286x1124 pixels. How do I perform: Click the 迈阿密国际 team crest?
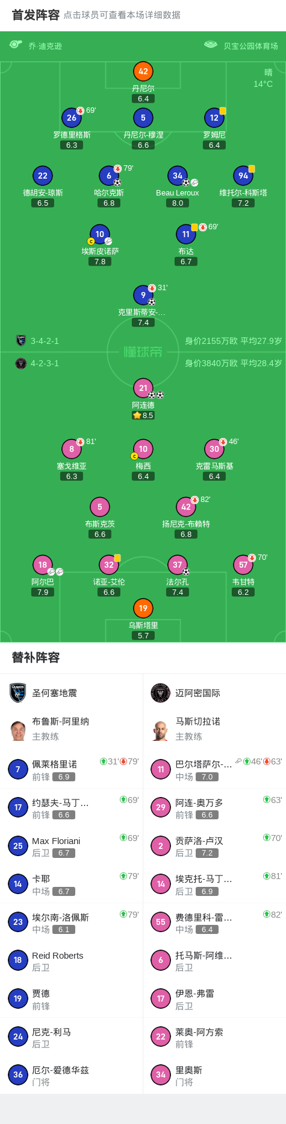(161, 693)
